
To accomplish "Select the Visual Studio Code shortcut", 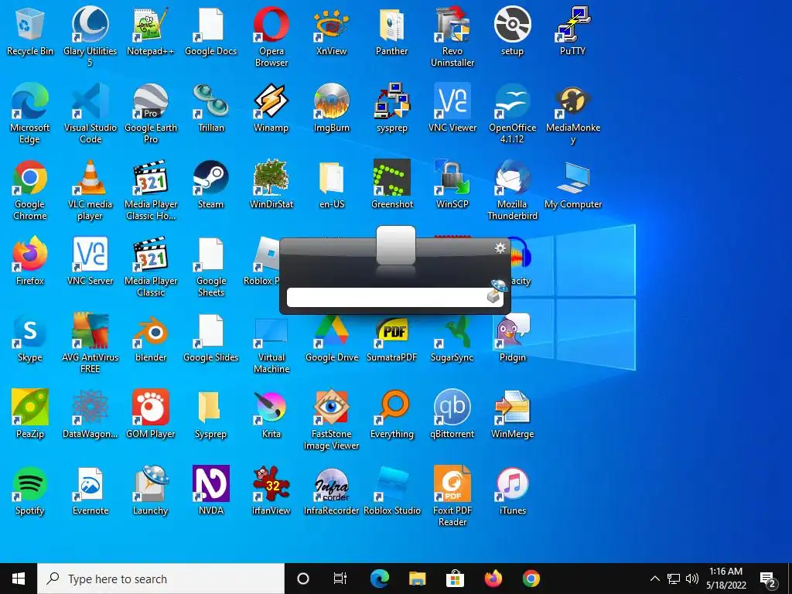I will click(x=90, y=113).
